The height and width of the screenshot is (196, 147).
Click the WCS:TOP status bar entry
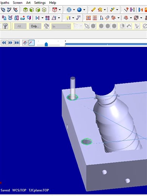[x=19, y=190]
